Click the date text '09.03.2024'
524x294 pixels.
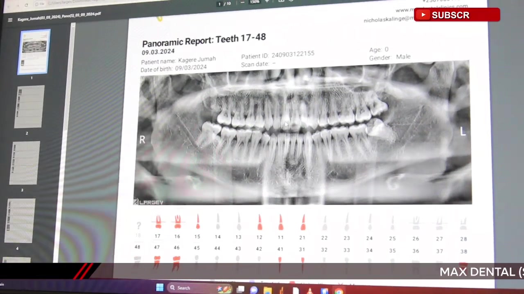click(158, 52)
